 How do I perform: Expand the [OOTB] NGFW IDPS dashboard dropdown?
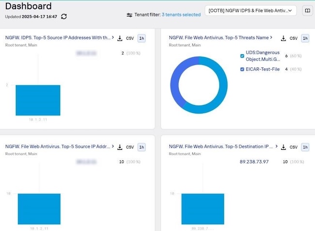pos(251,11)
